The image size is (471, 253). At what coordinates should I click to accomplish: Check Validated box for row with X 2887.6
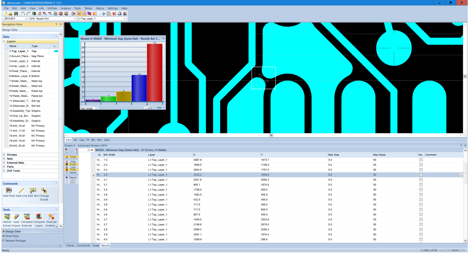(421, 160)
